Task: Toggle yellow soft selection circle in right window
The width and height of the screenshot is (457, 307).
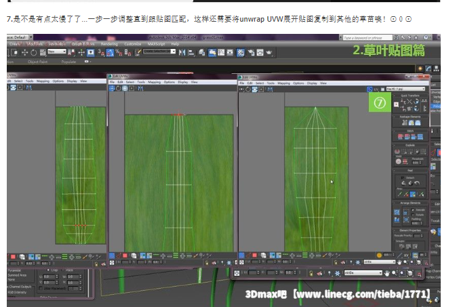Action: (379, 255)
